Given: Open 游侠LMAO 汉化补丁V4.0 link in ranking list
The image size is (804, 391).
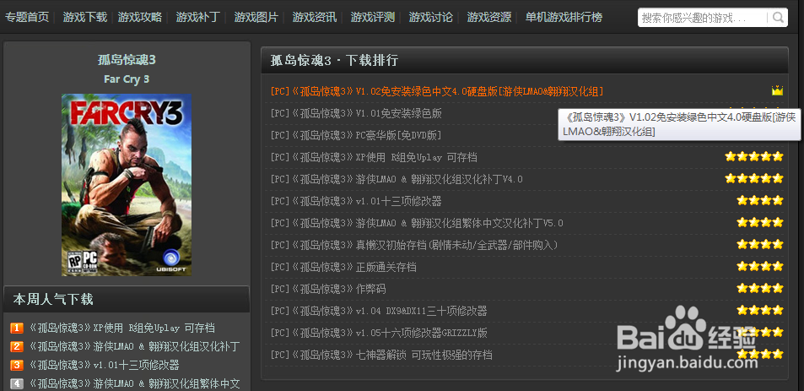Looking at the screenshot, I should 397,180.
